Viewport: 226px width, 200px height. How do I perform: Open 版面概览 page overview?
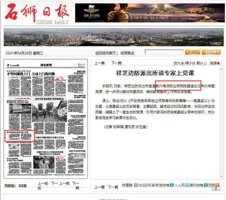click(127, 53)
